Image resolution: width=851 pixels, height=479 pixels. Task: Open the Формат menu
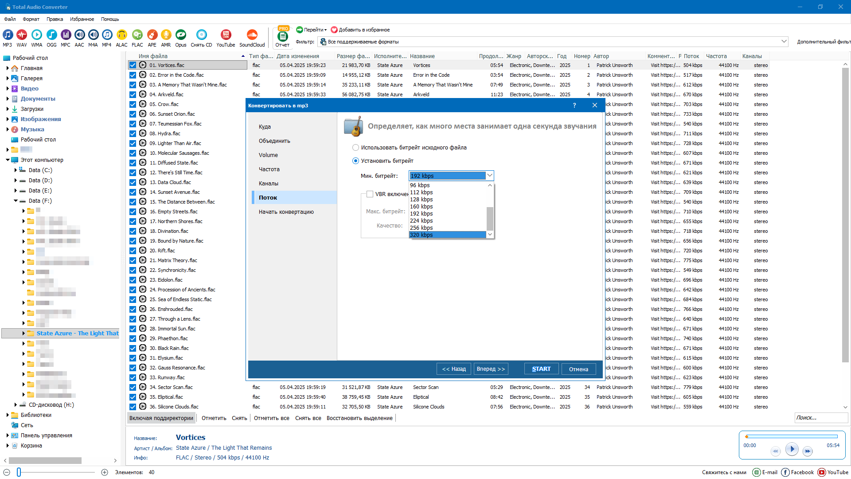tap(31, 19)
